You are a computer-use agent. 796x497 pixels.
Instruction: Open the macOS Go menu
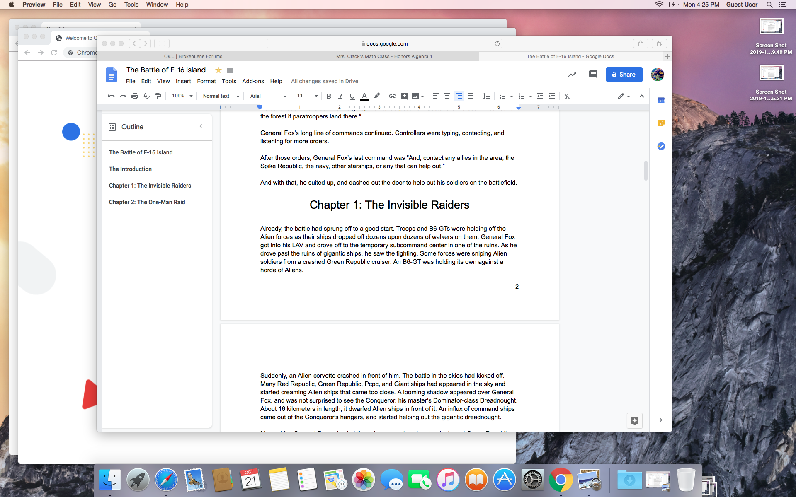(x=112, y=5)
